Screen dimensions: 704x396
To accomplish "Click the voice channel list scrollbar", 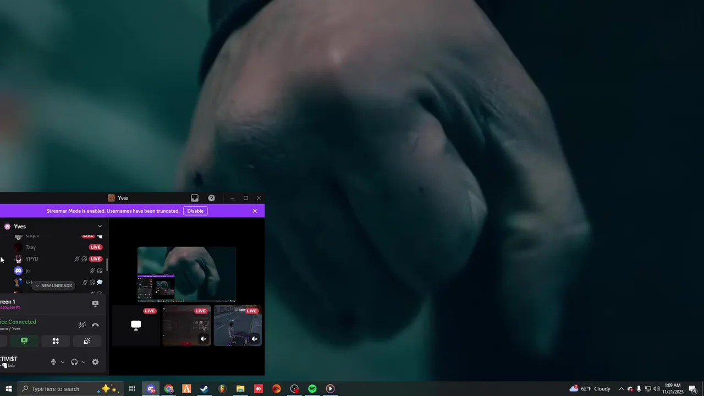I will [x=107, y=264].
